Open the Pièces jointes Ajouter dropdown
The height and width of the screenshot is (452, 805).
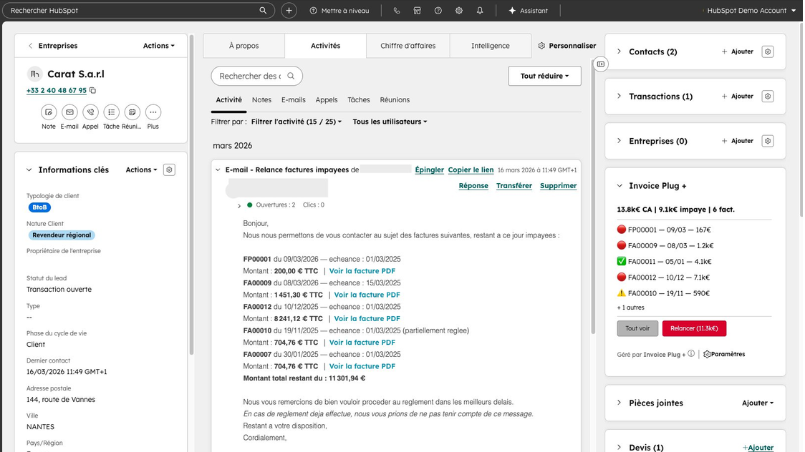click(757, 403)
